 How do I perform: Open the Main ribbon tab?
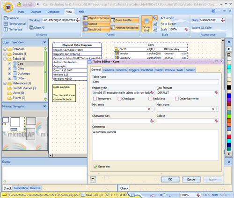(x=21, y=12)
